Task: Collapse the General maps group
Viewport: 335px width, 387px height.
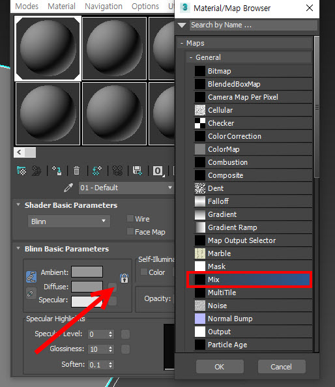Action: coord(191,57)
